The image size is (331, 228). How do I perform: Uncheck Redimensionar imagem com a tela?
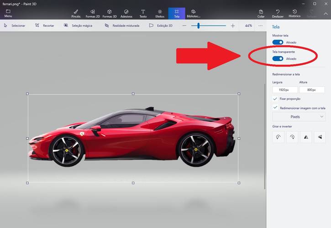click(275, 108)
